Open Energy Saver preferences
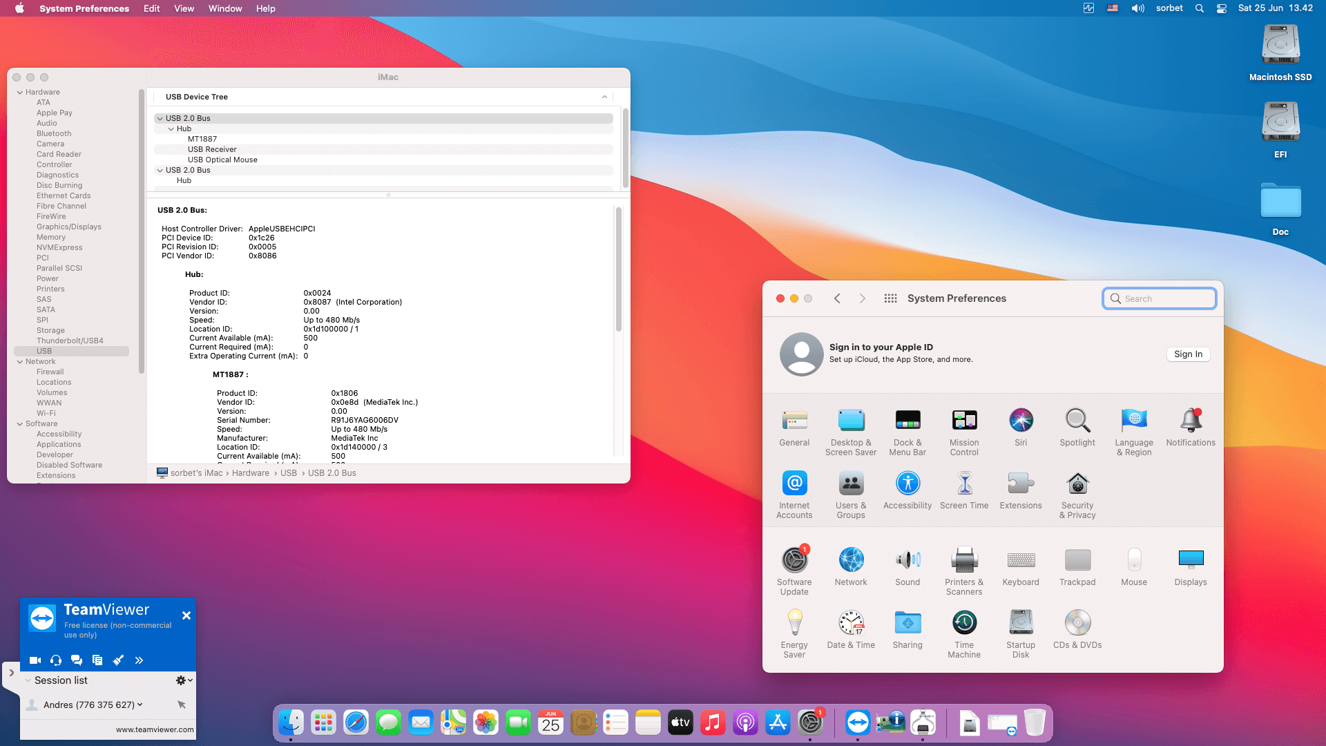 click(x=794, y=635)
